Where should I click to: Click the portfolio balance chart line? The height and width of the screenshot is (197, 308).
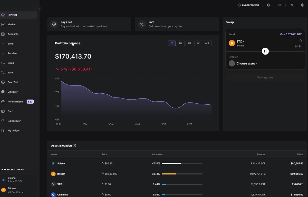click(137, 99)
